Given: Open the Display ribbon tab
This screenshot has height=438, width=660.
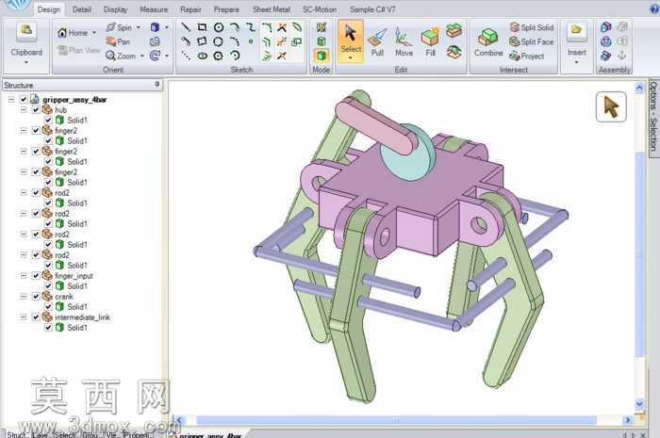Looking at the screenshot, I should (x=115, y=9).
